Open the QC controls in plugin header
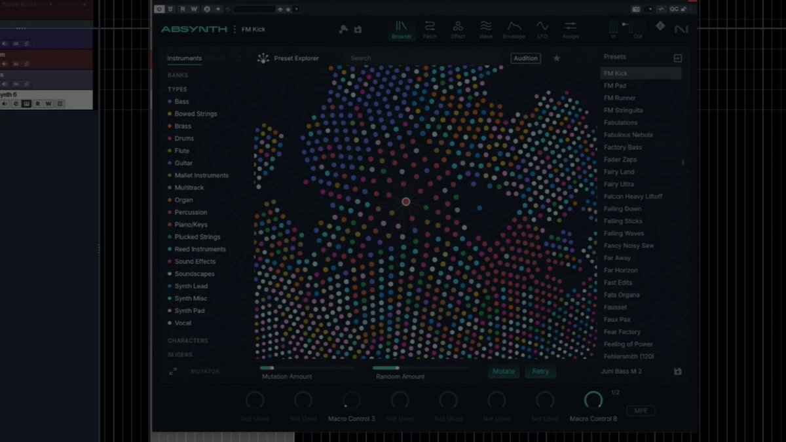Screen dimensions: 786x442 673,9
